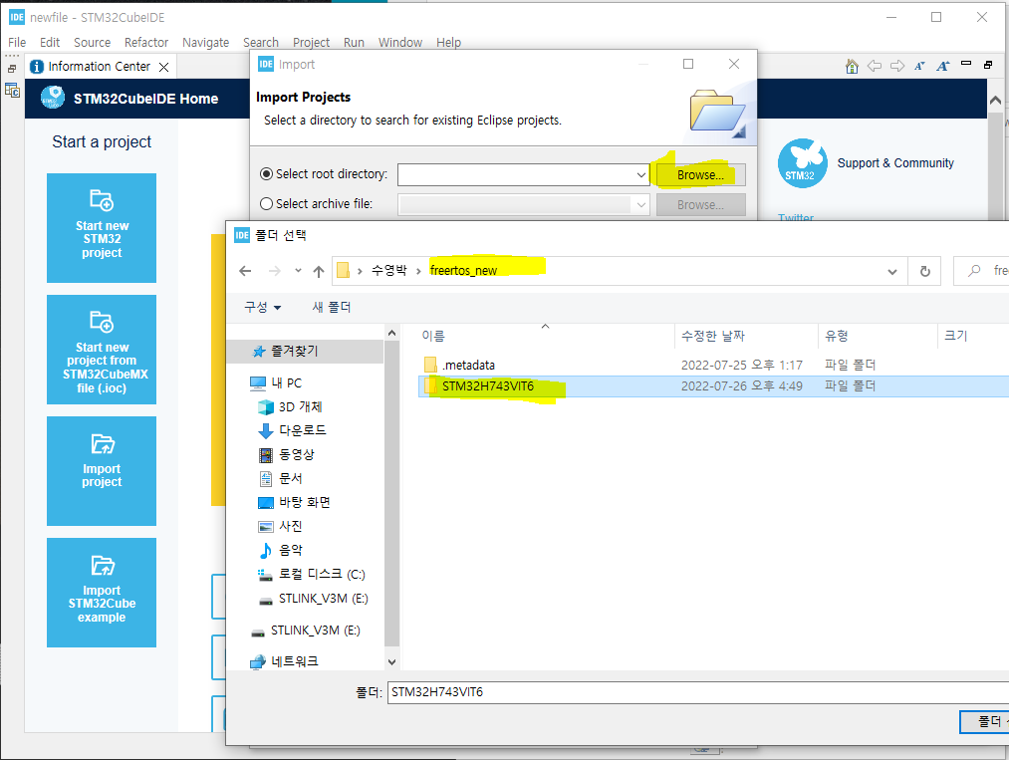Select the root directory radio button

266,173
